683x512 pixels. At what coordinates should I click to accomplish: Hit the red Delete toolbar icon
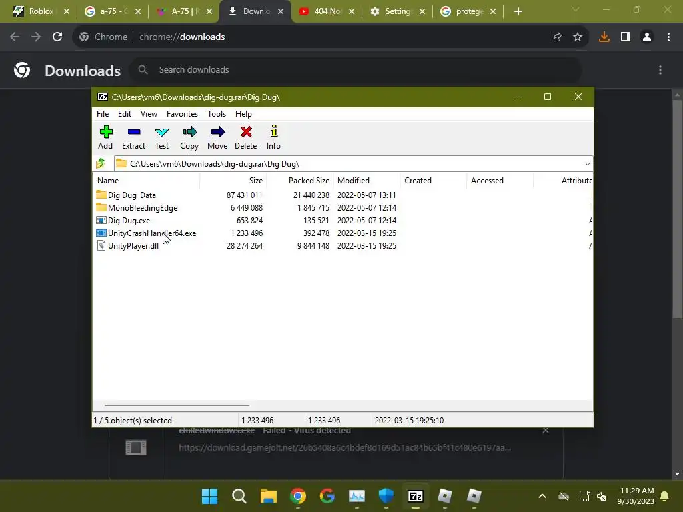click(245, 137)
